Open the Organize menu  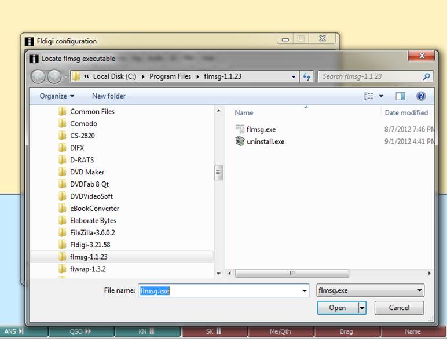pos(57,96)
